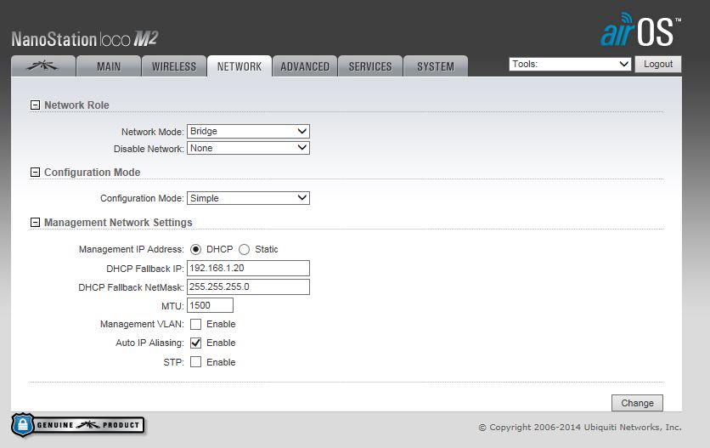Click the airOS logo
Screen dimensions: 710x448
point(640,30)
